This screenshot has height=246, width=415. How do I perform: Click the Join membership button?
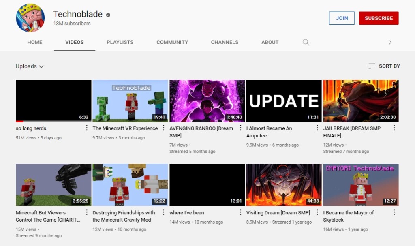(342, 18)
